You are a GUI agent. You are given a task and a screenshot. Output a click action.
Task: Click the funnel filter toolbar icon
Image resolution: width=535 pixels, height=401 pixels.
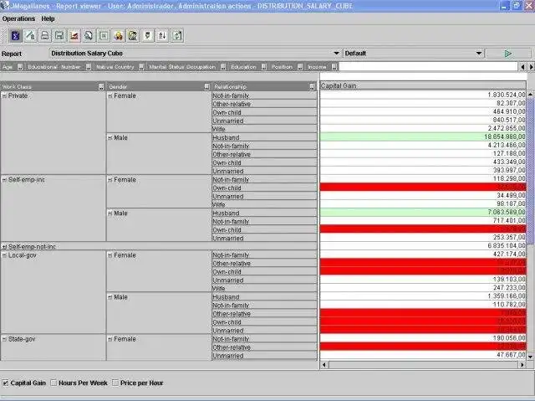148,35
